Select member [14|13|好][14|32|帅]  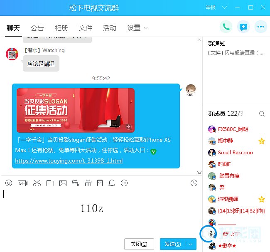(241, 211)
